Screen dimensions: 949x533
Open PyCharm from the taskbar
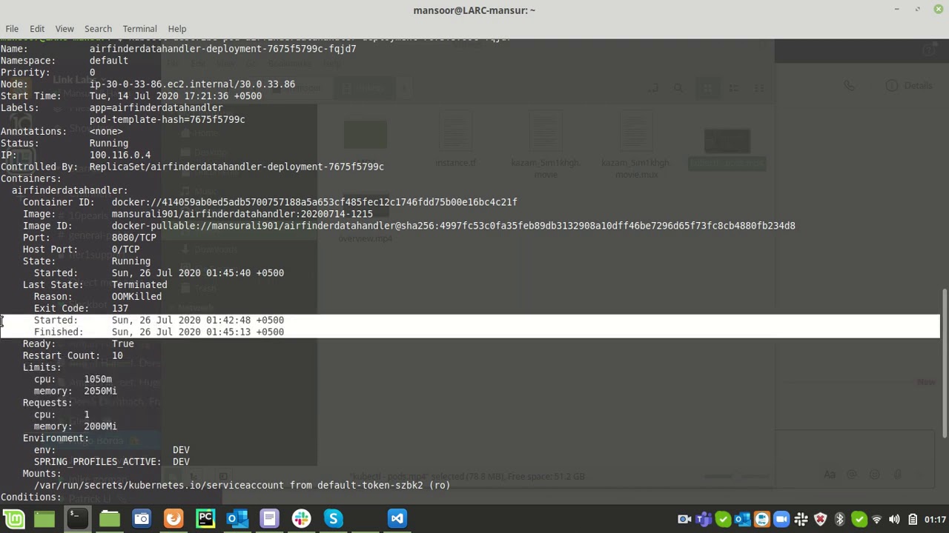coord(205,519)
